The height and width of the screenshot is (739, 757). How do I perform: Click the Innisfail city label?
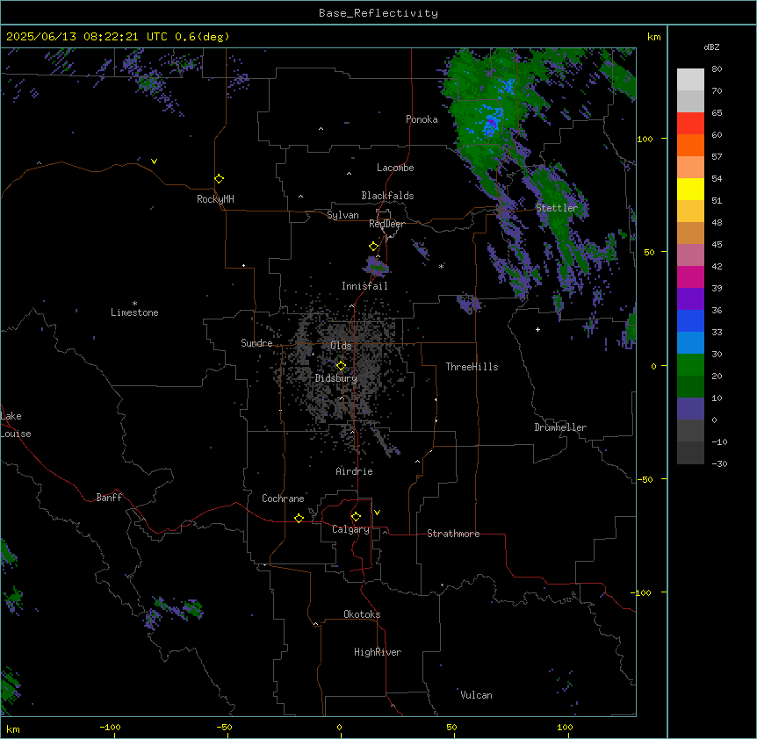364,286
